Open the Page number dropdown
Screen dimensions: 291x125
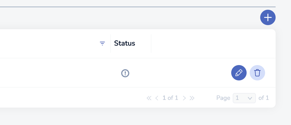click(x=244, y=98)
